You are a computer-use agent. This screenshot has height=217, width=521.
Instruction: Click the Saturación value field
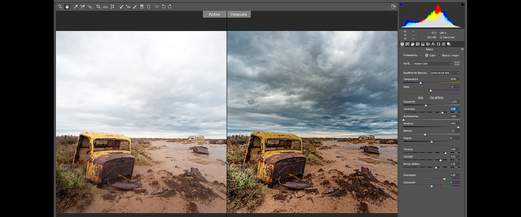click(x=455, y=183)
